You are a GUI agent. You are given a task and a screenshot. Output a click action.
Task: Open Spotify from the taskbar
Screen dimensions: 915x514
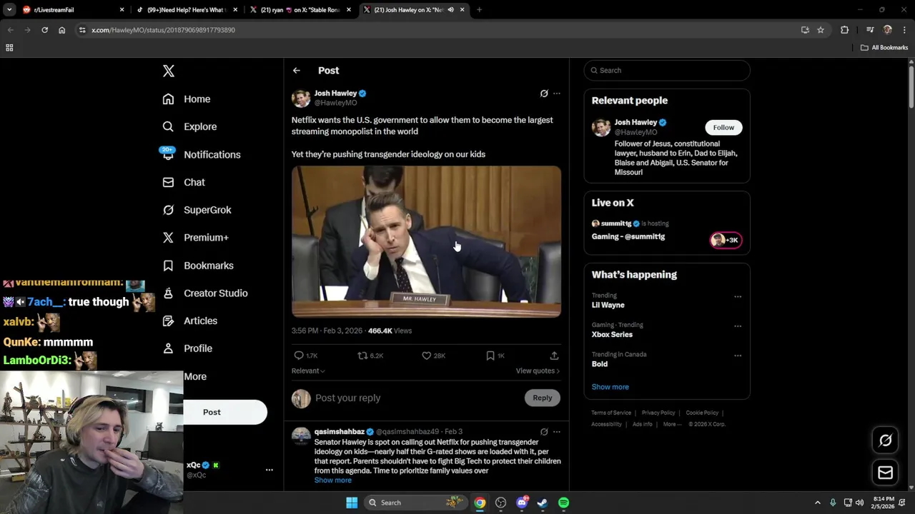click(564, 503)
